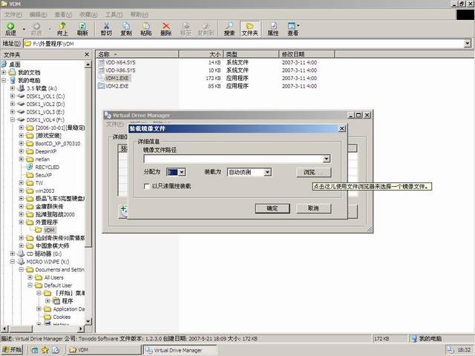Open the Tools (工具) menu in Explorer
This screenshot has height=356, width=475.
coord(113,14)
